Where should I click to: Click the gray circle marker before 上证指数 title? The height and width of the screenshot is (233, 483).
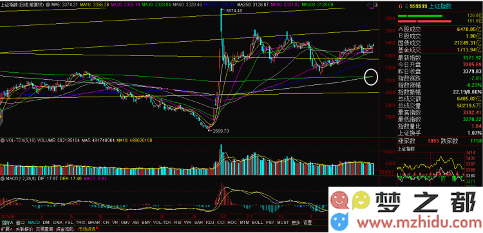click(x=47, y=5)
